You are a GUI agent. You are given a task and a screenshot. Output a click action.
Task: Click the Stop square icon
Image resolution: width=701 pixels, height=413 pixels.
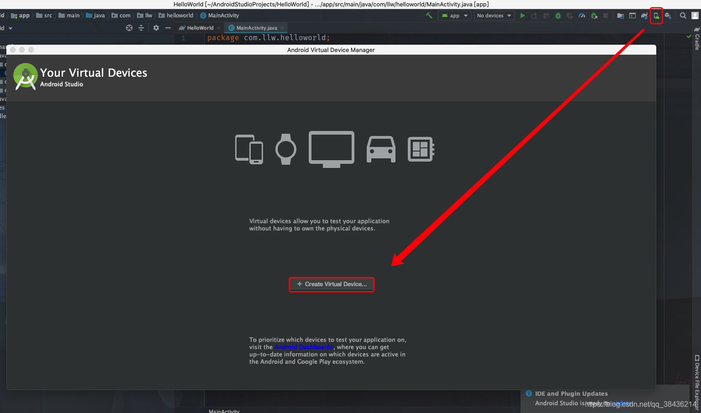point(606,16)
